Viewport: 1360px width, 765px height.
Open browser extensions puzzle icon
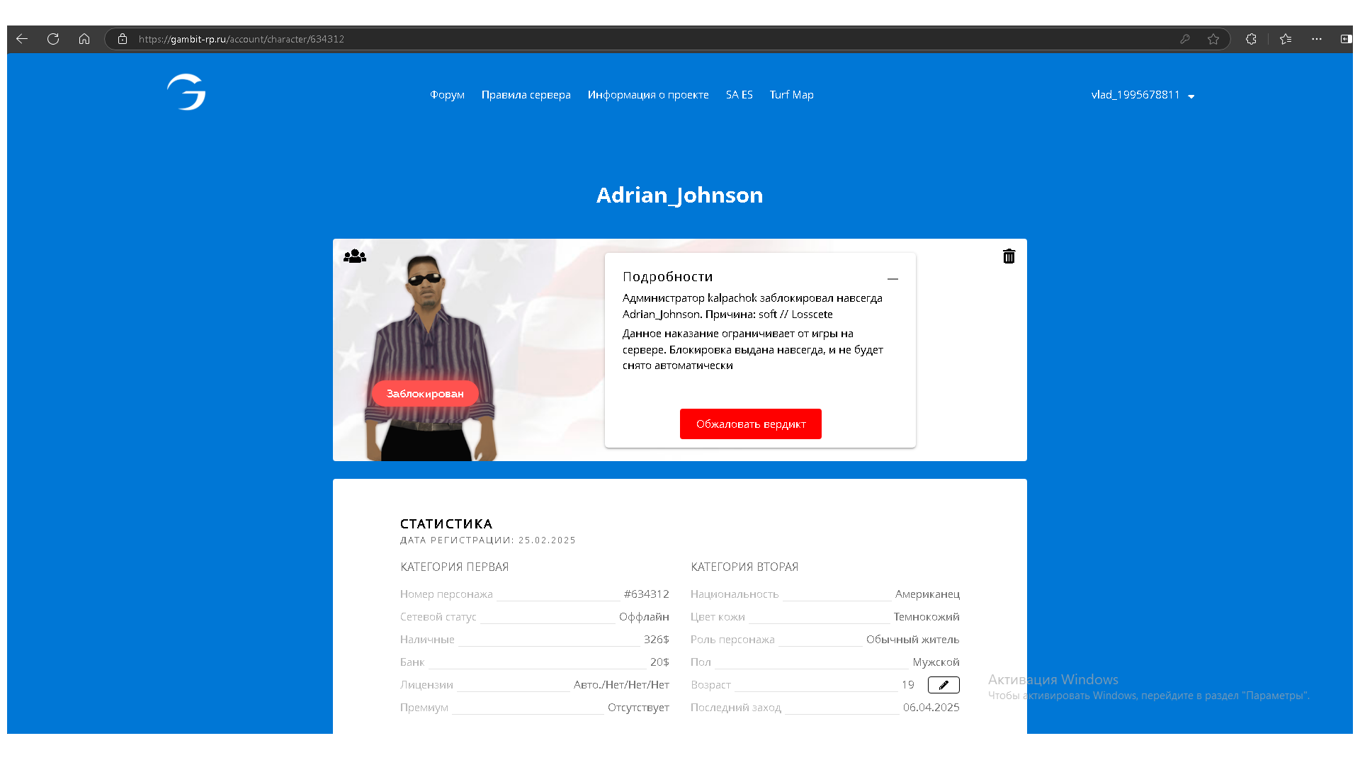point(1251,39)
